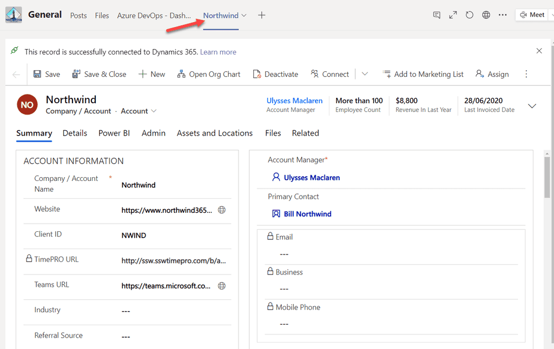
Task: Deactivate the Northwind account
Action: [x=275, y=74]
